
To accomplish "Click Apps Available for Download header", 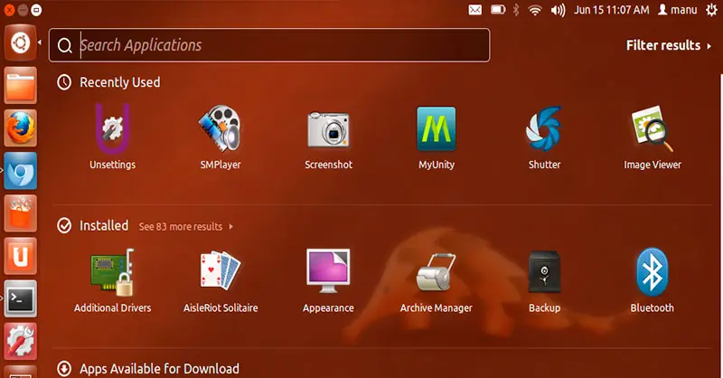I will point(148,368).
